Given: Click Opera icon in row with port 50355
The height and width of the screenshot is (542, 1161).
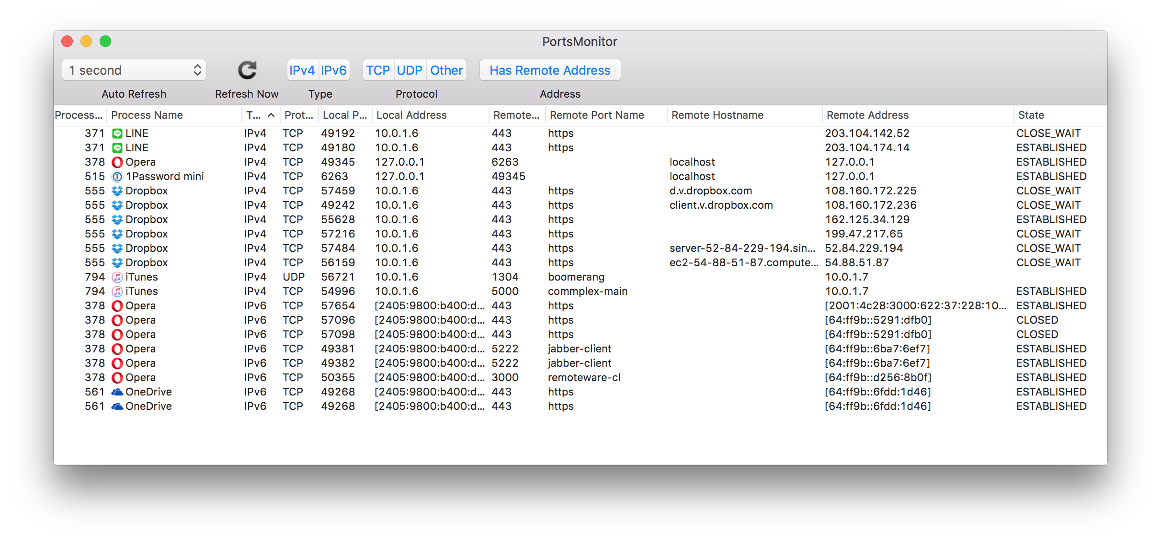Looking at the screenshot, I should pos(117,378).
